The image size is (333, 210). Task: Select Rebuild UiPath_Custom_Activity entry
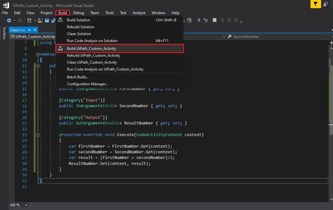pyautogui.click(x=119, y=55)
